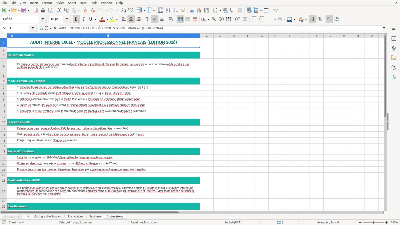
Task: Apply the red font color
Action: [102, 19]
